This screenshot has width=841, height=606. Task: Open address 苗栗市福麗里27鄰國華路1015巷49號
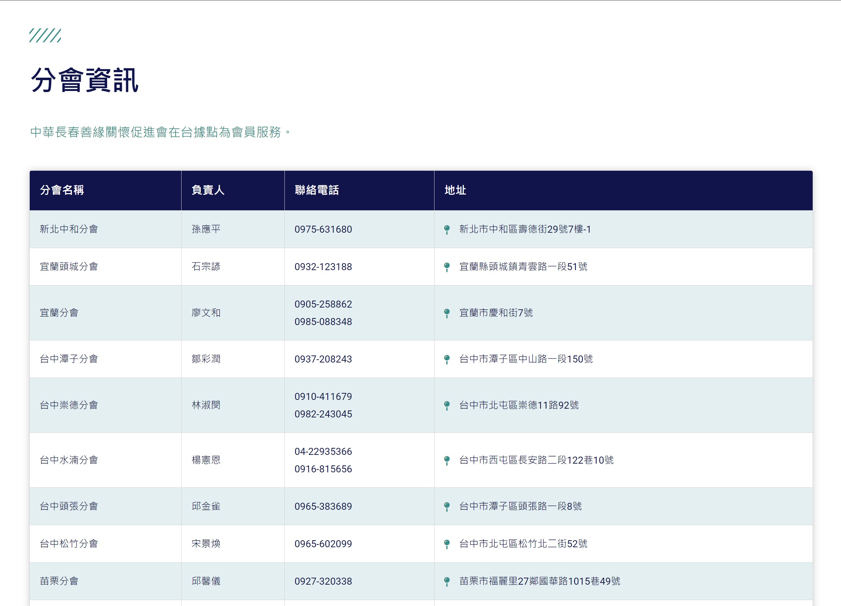539,581
